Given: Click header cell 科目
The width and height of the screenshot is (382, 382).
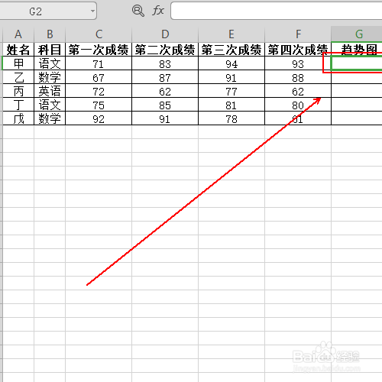Looking at the screenshot, I should click(x=50, y=50).
